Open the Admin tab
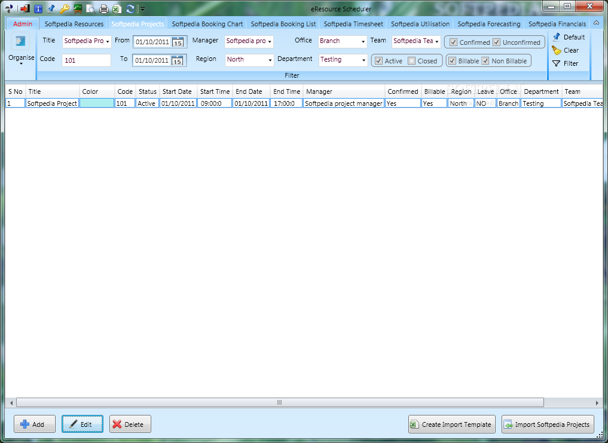The width and height of the screenshot is (608, 443). [x=23, y=24]
